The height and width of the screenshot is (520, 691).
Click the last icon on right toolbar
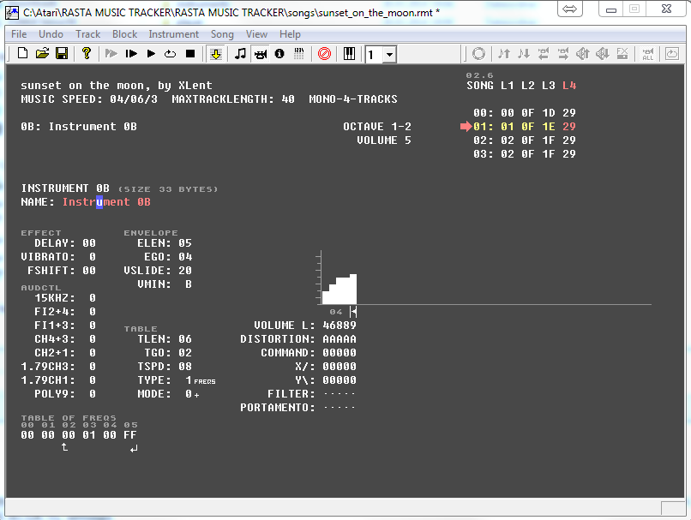click(x=671, y=54)
